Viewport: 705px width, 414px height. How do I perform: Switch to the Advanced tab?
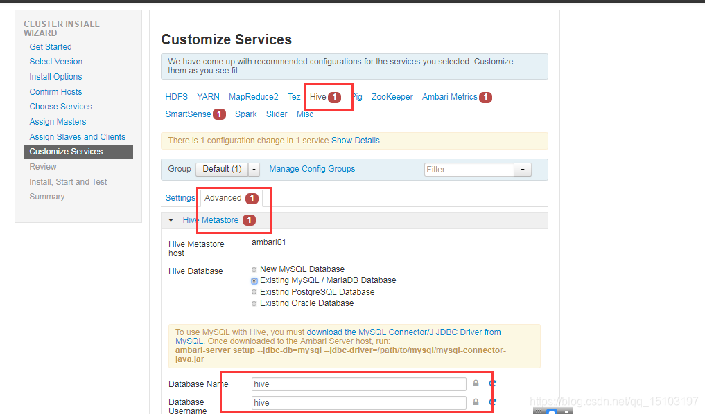[x=223, y=197]
